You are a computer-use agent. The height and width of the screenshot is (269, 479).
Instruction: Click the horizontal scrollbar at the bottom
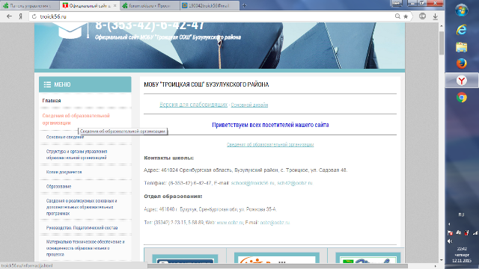[278, 266]
